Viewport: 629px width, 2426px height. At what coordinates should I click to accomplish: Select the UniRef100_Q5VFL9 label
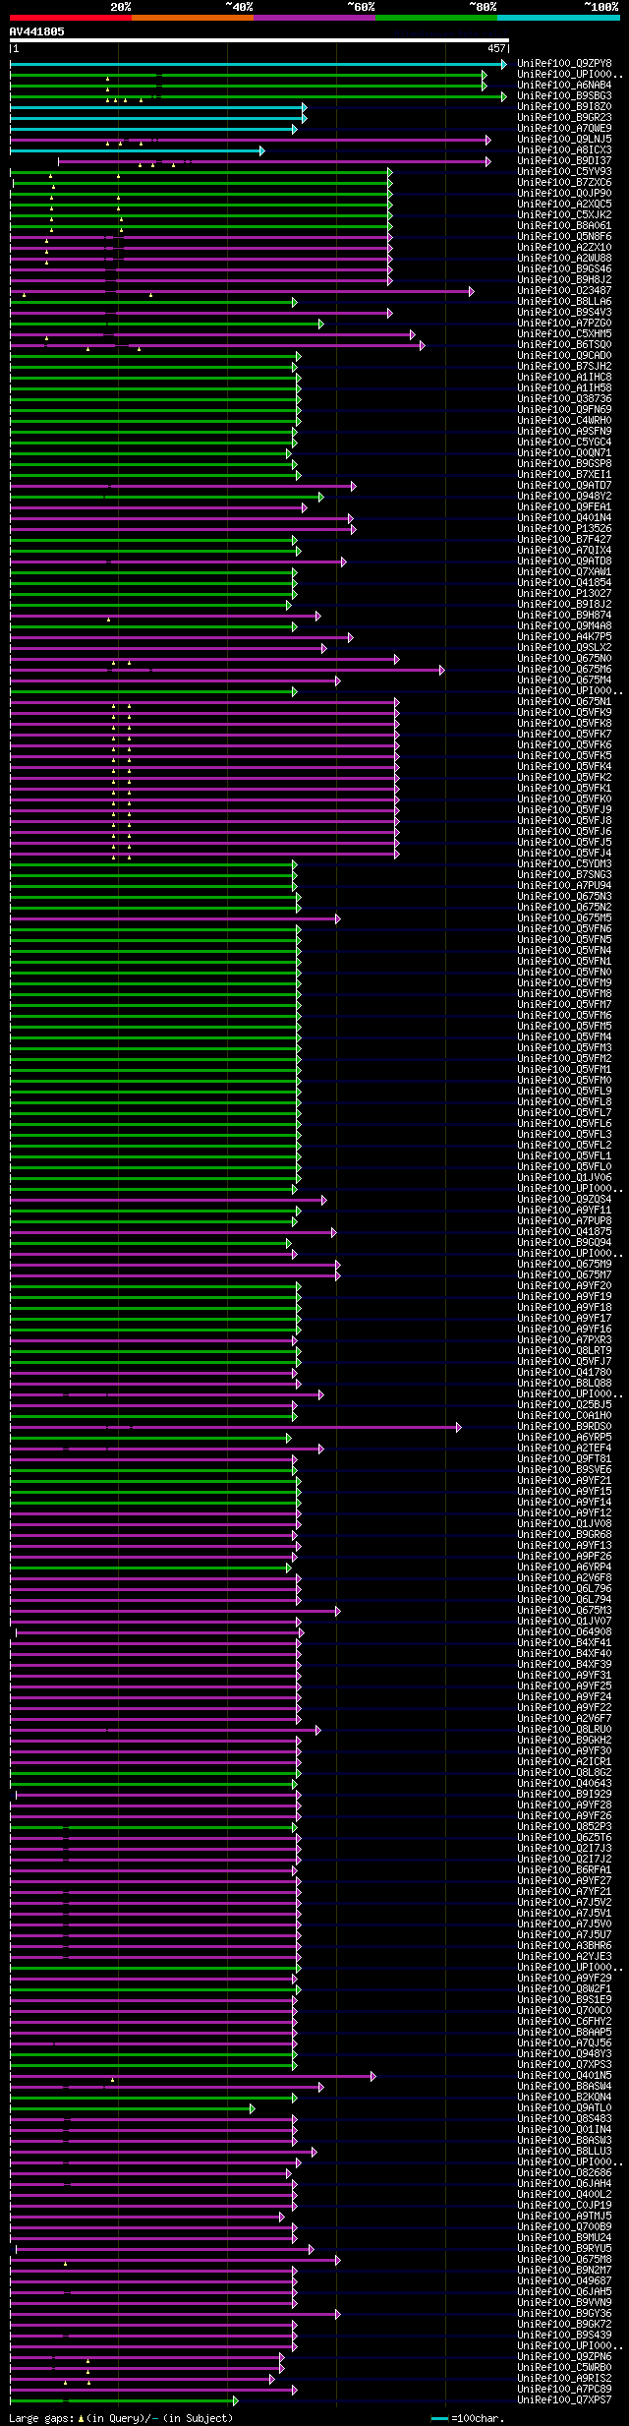564,1092
